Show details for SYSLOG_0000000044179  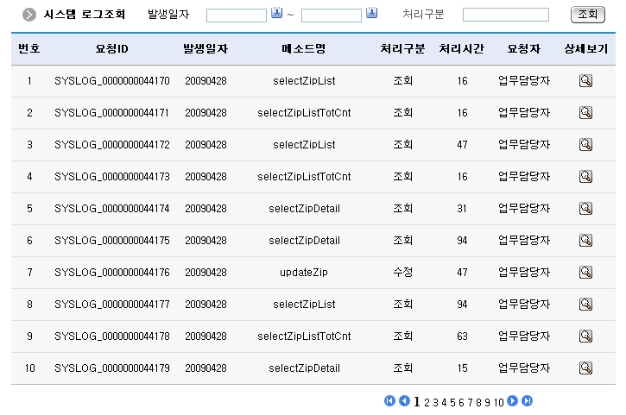(x=585, y=368)
